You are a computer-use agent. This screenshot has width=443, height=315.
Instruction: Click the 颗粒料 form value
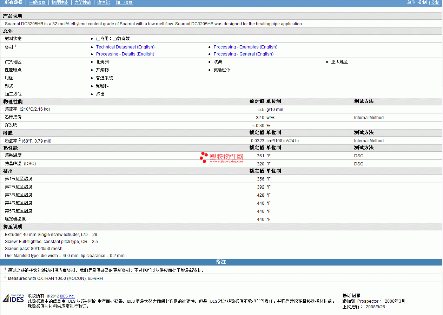tap(103, 86)
